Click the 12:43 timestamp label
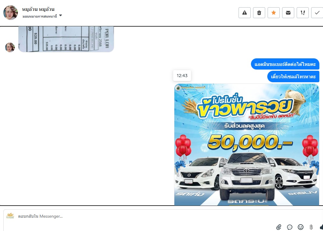 (x=182, y=76)
